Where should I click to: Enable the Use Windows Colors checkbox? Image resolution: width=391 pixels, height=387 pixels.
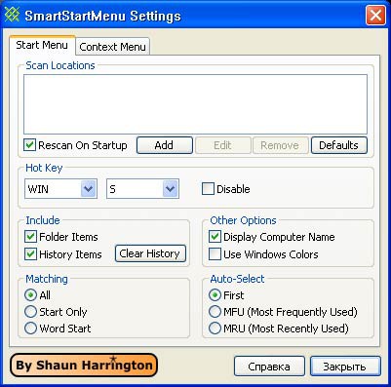click(x=215, y=253)
